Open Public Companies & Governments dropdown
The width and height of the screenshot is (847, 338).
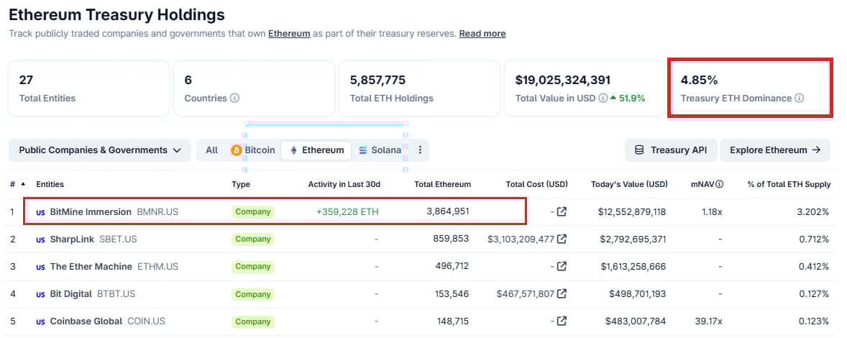[x=100, y=150]
